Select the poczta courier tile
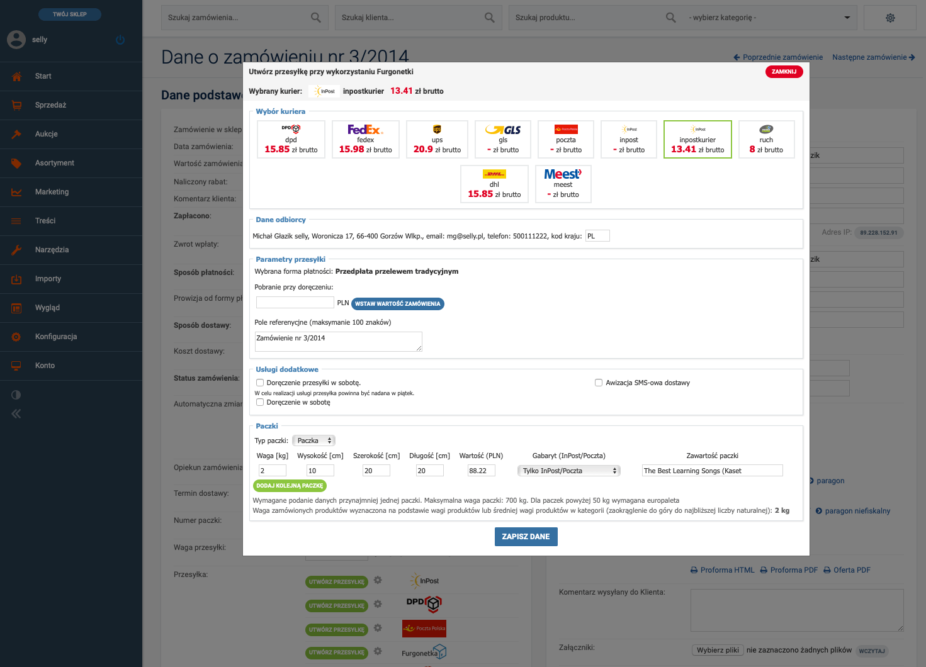The height and width of the screenshot is (667, 926). click(566, 139)
